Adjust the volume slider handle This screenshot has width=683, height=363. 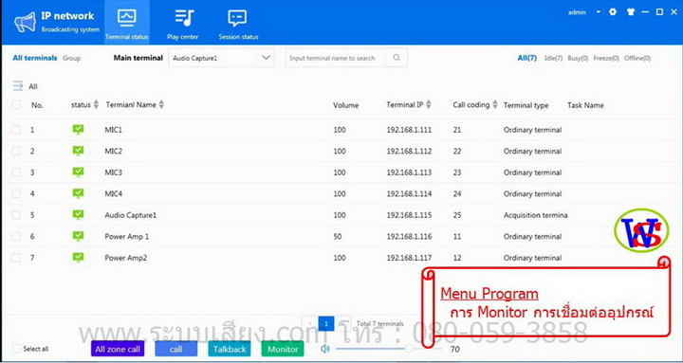point(409,349)
